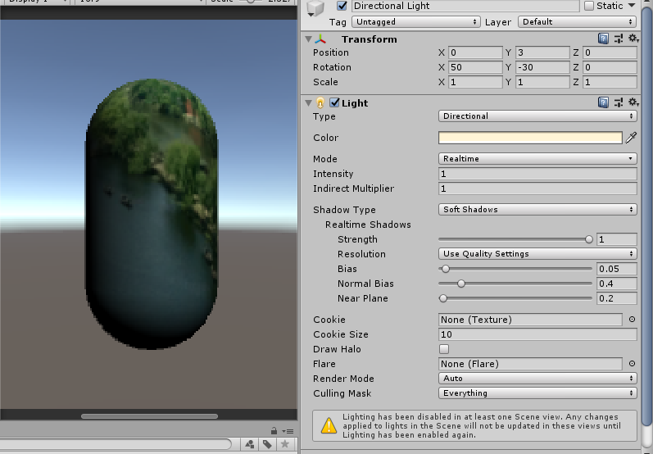Screen dimensions: 653x454
Task: Click Position Z field
Action: 610,52
